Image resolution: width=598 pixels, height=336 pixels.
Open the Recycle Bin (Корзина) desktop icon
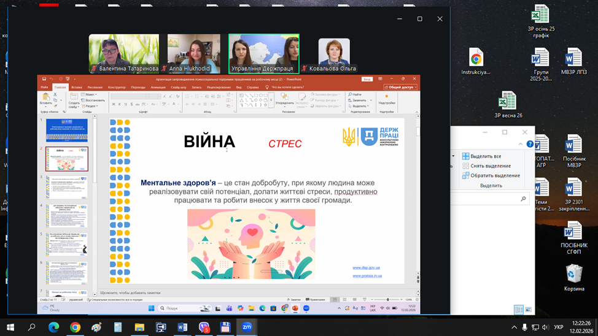[x=574, y=277]
